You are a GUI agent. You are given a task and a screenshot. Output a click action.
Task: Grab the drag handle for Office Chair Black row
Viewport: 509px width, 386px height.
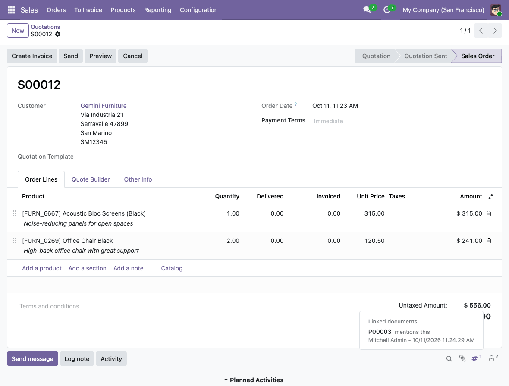tap(14, 241)
